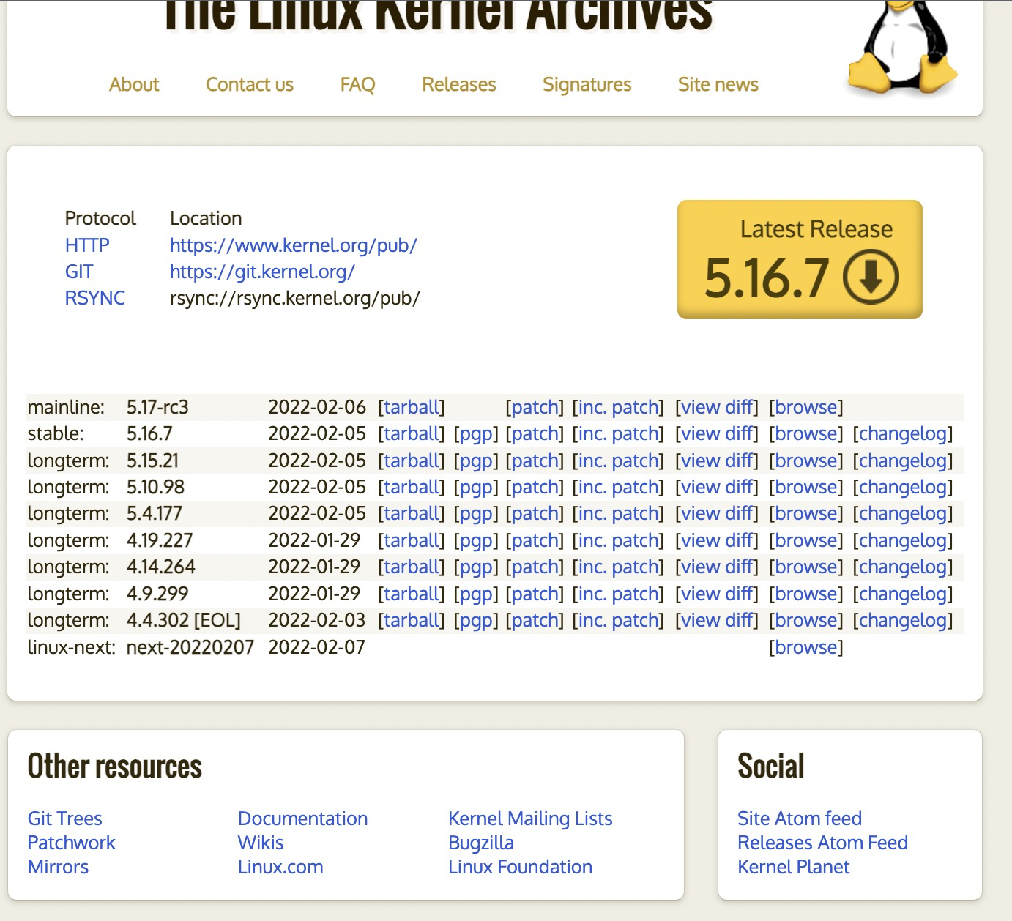Download tarball for mainline 5.17-rc3
Viewport: 1012px width, 921px height.
pos(412,407)
